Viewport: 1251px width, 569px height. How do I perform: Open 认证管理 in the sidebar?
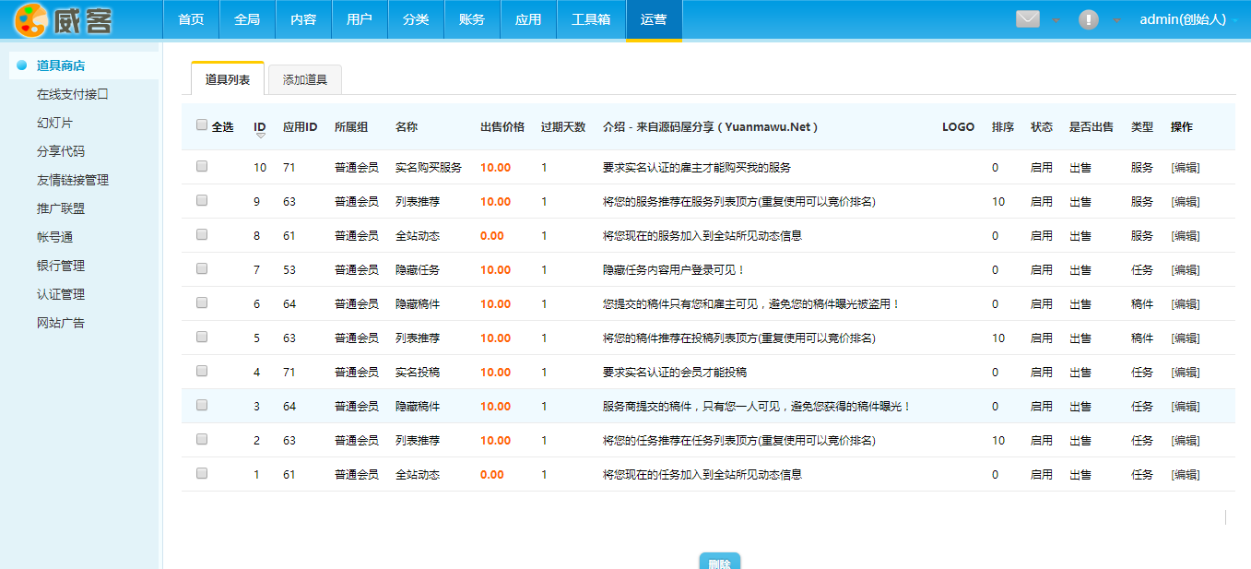pyautogui.click(x=61, y=294)
